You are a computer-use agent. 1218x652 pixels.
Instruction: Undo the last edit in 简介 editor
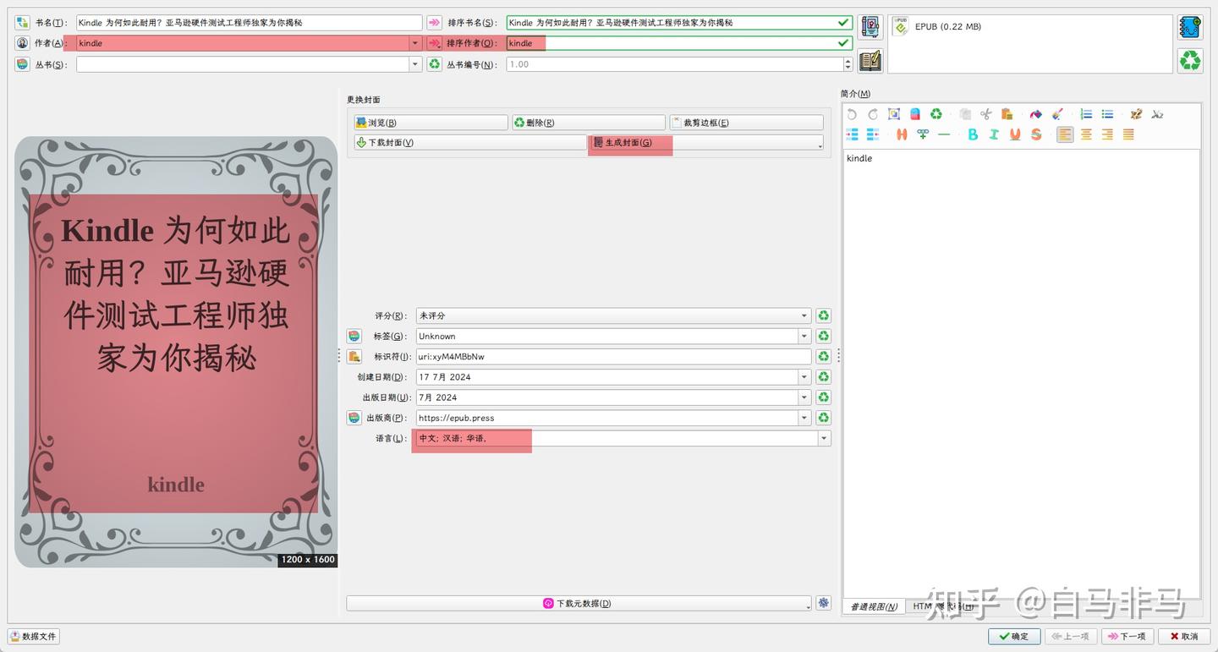pyautogui.click(x=852, y=114)
